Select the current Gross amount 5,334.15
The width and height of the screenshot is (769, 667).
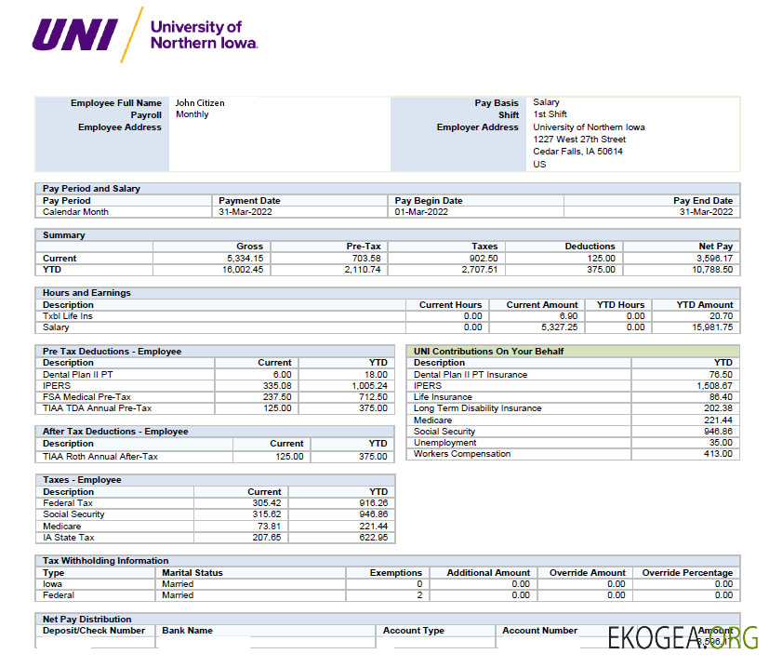click(x=245, y=259)
